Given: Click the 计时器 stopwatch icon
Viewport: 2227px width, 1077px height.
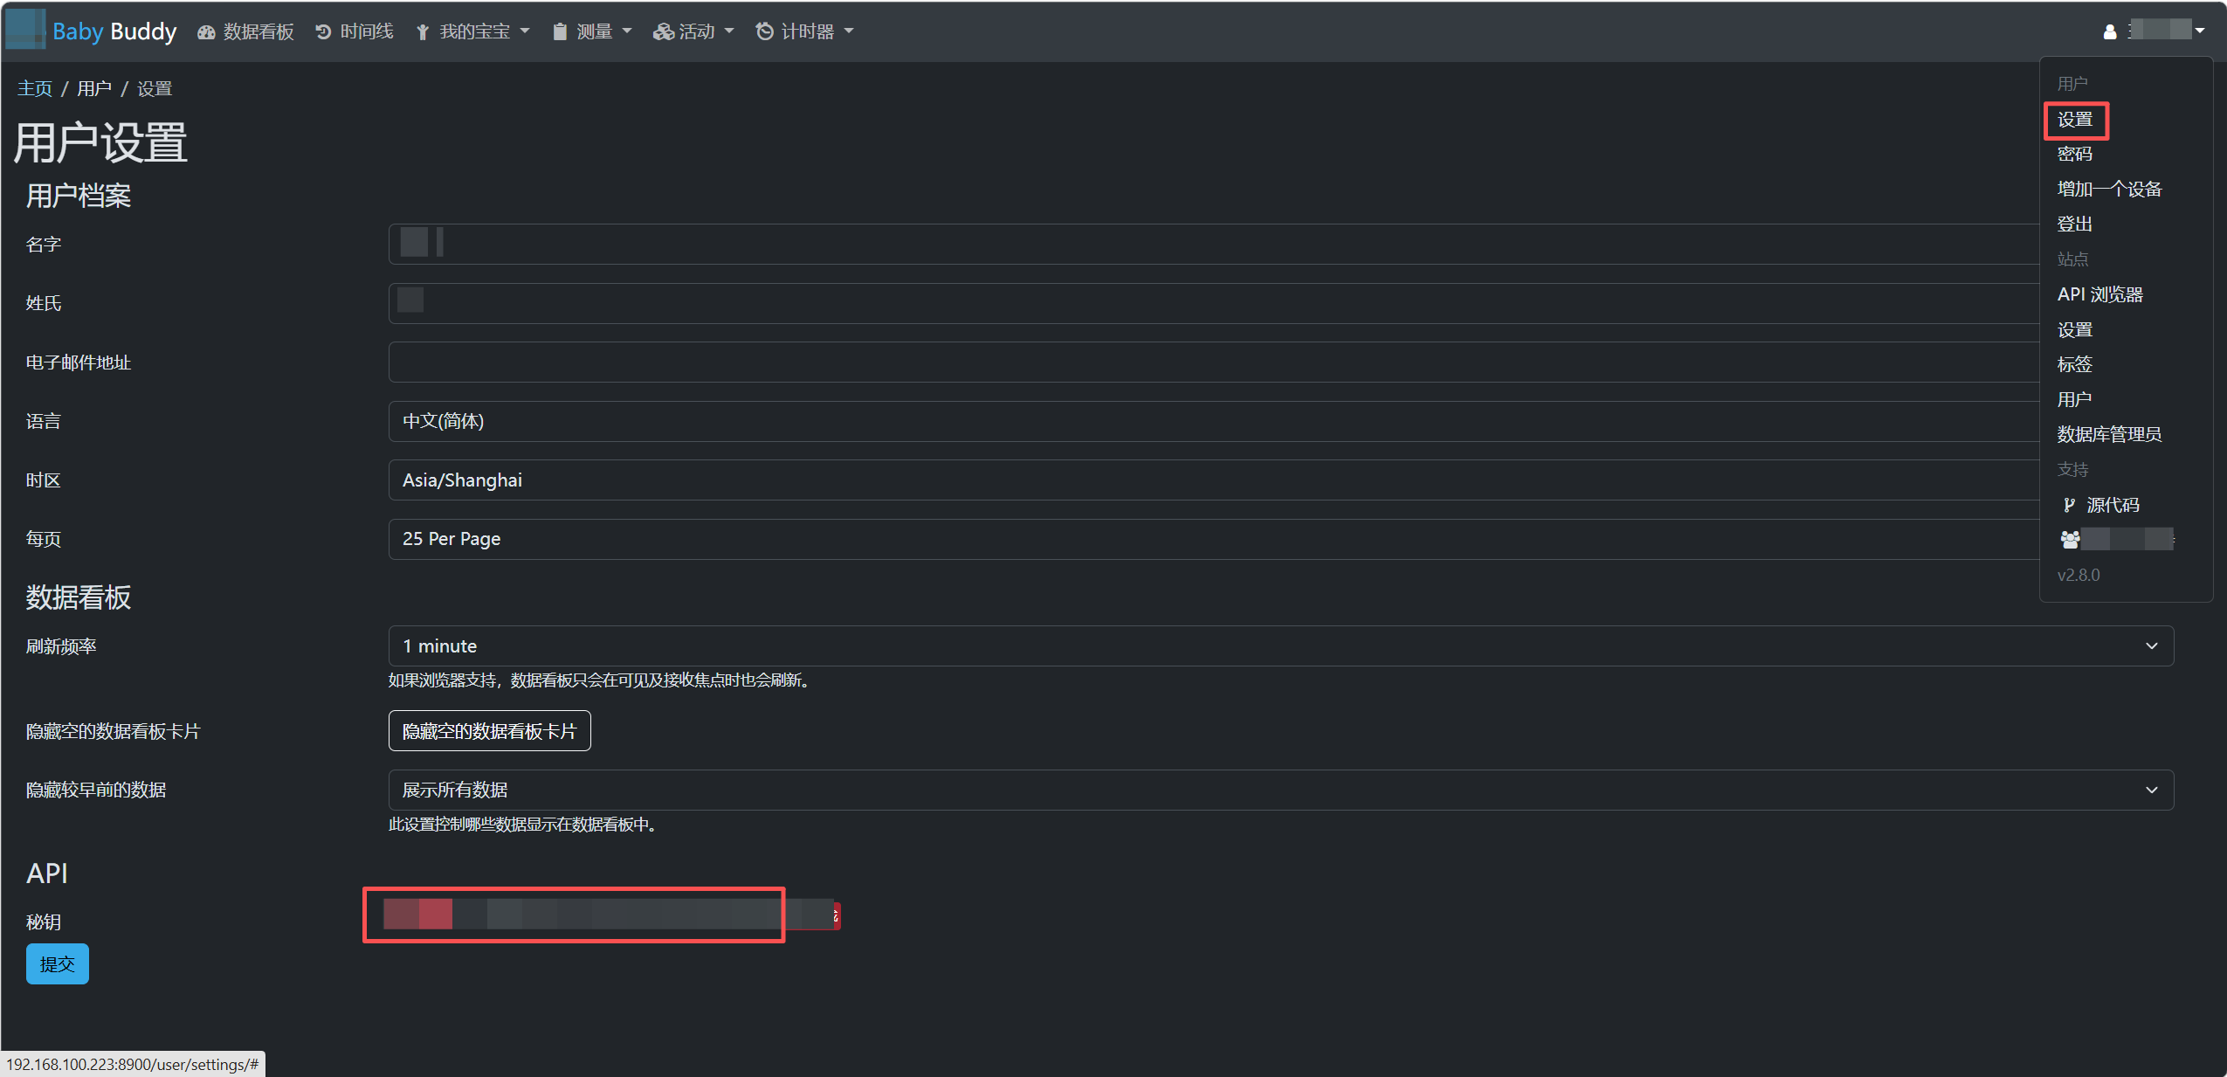Looking at the screenshot, I should pyautogui.click(x=765, y=32).
